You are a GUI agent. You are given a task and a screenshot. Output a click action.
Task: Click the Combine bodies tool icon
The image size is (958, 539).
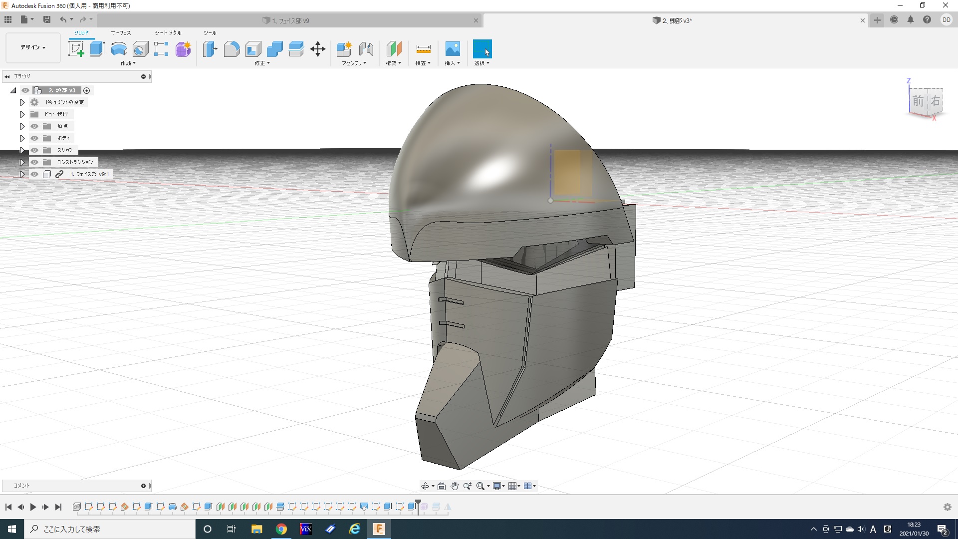(274, 49)
